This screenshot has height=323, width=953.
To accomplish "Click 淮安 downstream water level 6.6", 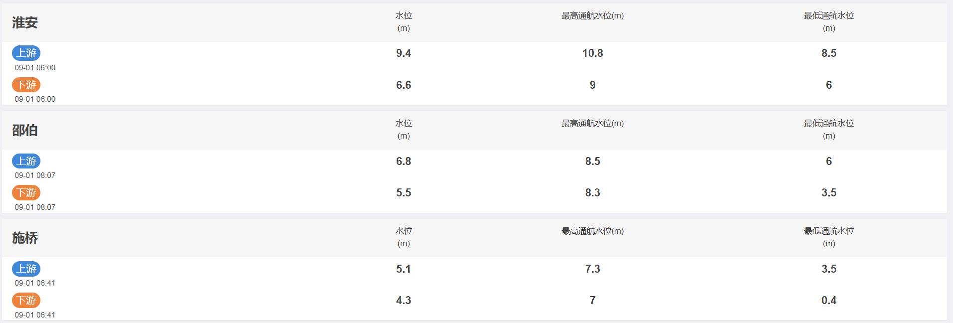I will point(404,85).
